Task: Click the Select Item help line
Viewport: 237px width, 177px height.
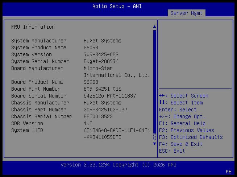Action: pos(181,103)
